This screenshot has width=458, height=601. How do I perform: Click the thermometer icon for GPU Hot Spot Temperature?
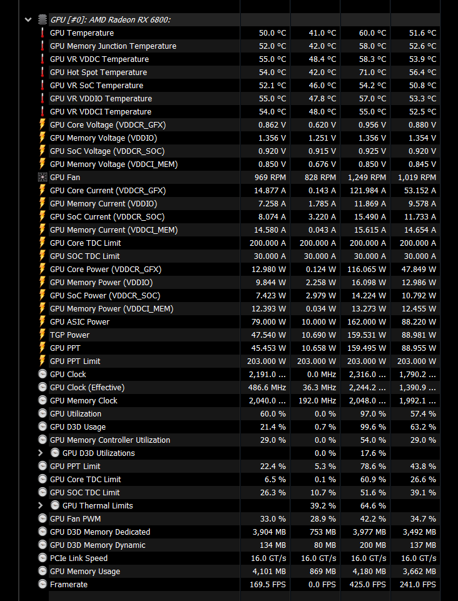click(43, 72)
